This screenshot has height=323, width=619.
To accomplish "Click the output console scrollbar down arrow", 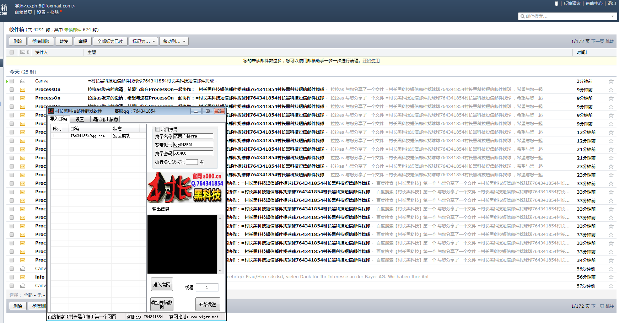I will [220, 271].
